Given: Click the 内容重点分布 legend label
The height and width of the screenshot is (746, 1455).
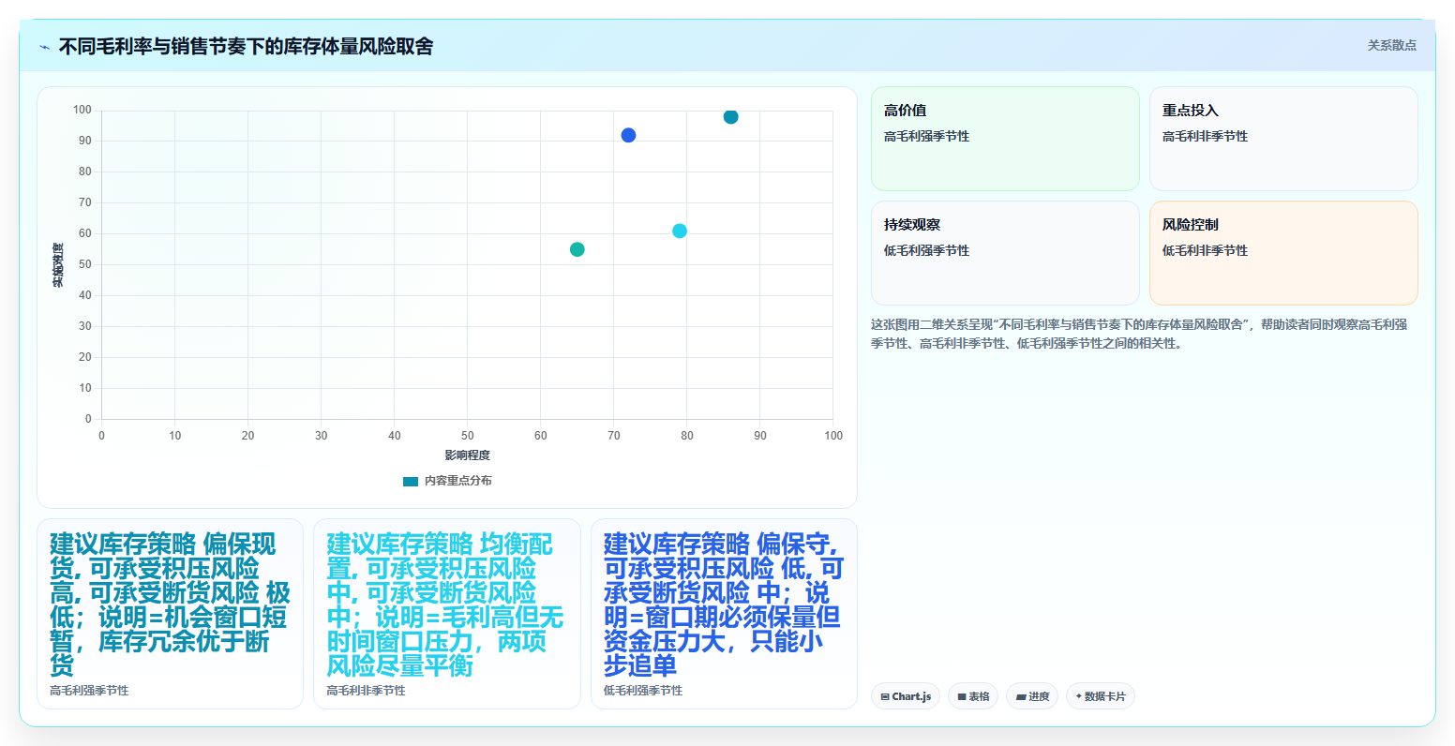Looking at the screenshot, I should click(x=457, y=481).
